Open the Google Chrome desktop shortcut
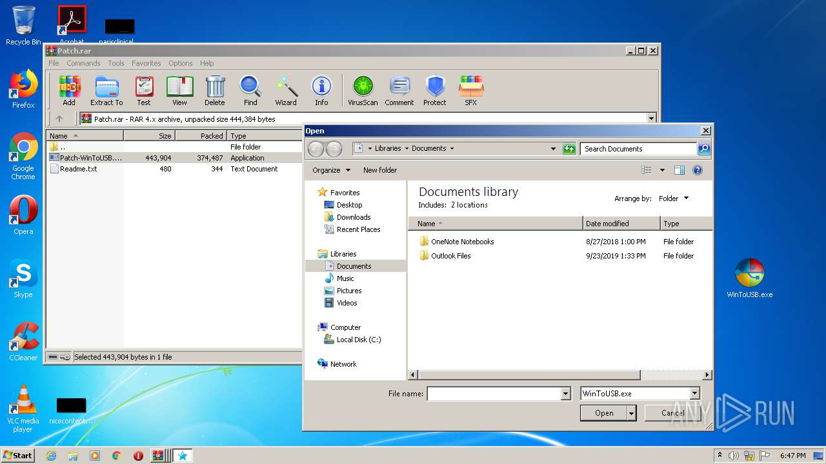The image size is (826, 464). (23, 156)
